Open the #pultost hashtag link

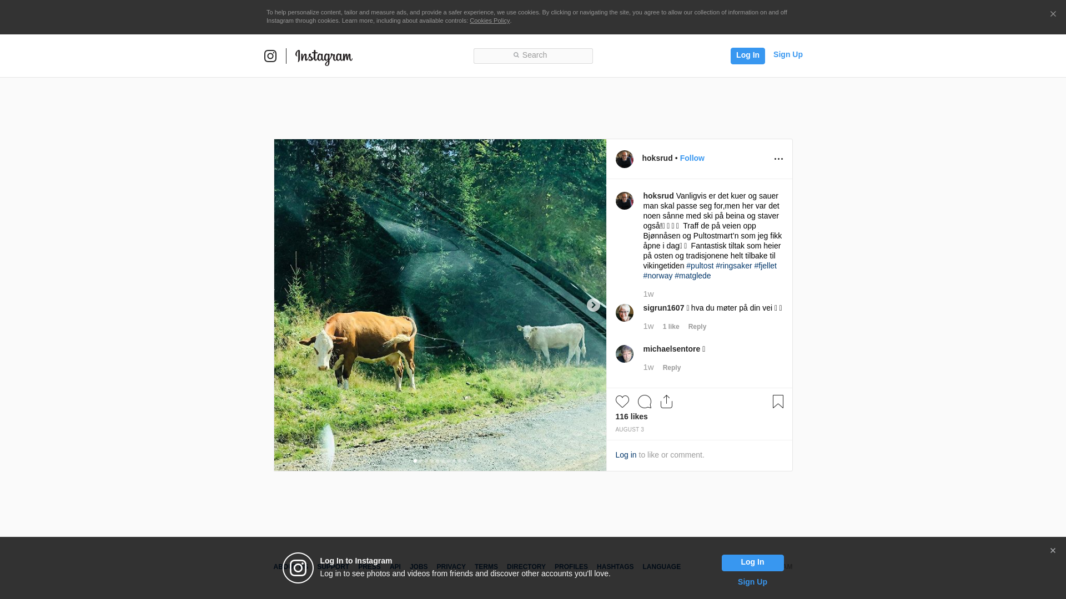[x=700, y=266]
